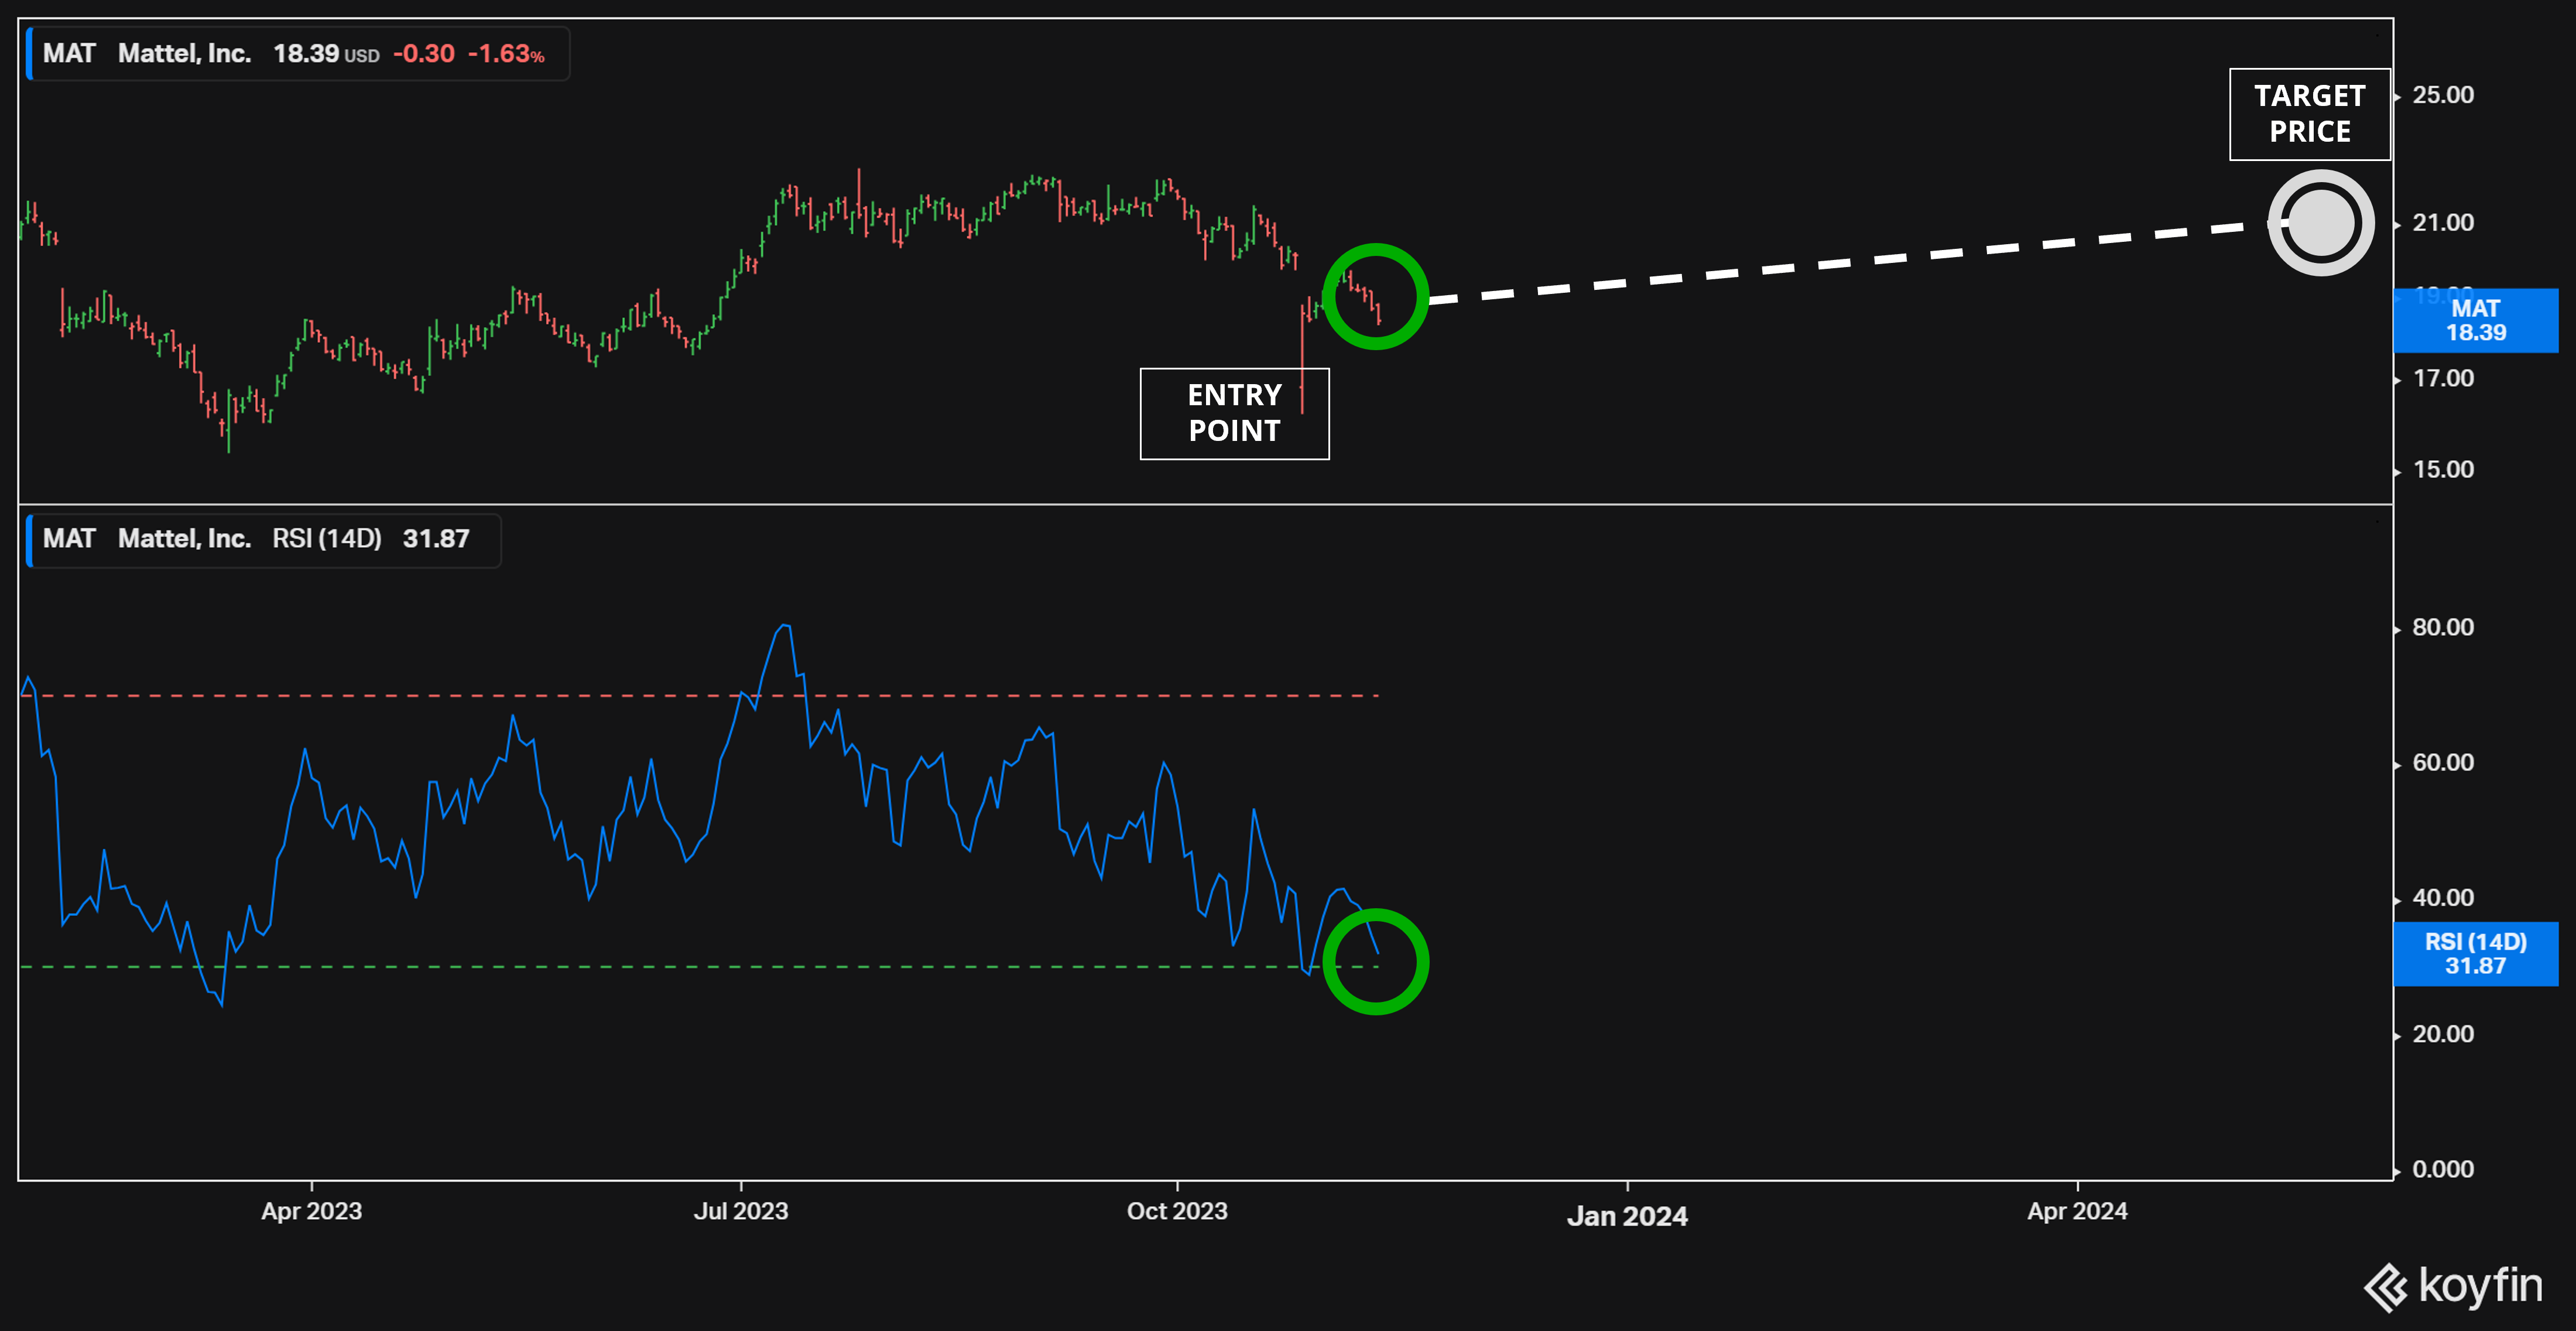The height and width of the screenshot is (1331, 2576).
Task: Click the Koyfin logo icon
Action: pyautogui.click(x=2386, y=1287)
